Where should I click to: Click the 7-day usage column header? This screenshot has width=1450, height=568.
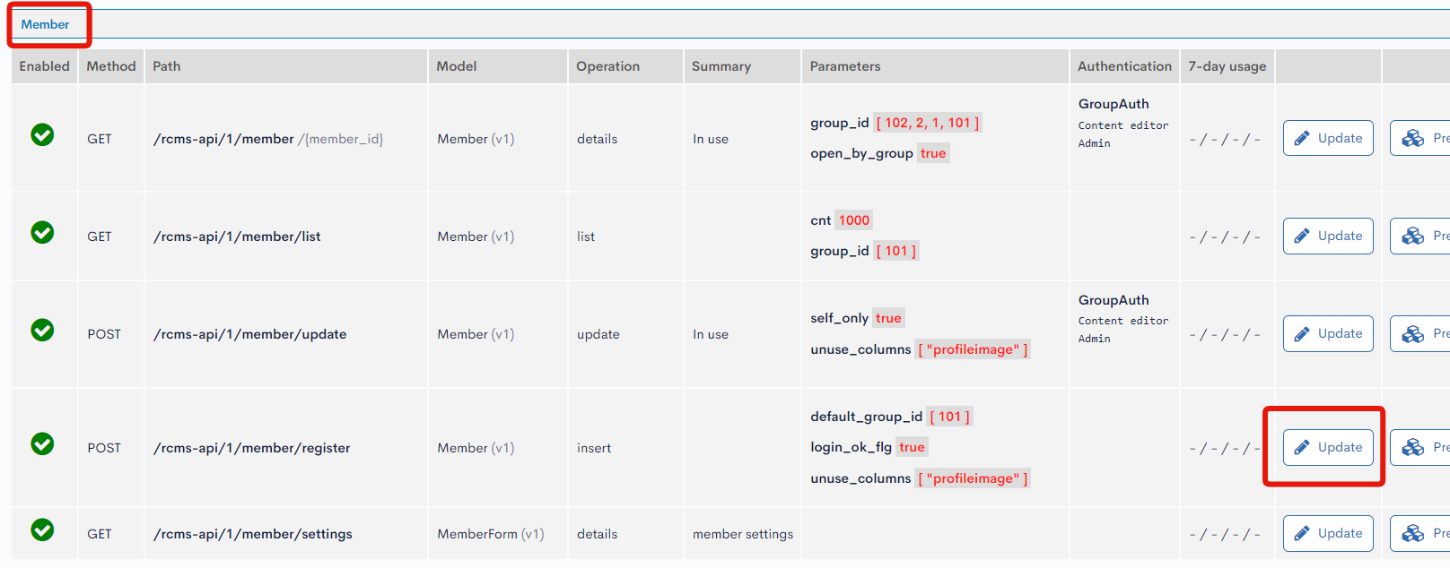pos(1227,66)
